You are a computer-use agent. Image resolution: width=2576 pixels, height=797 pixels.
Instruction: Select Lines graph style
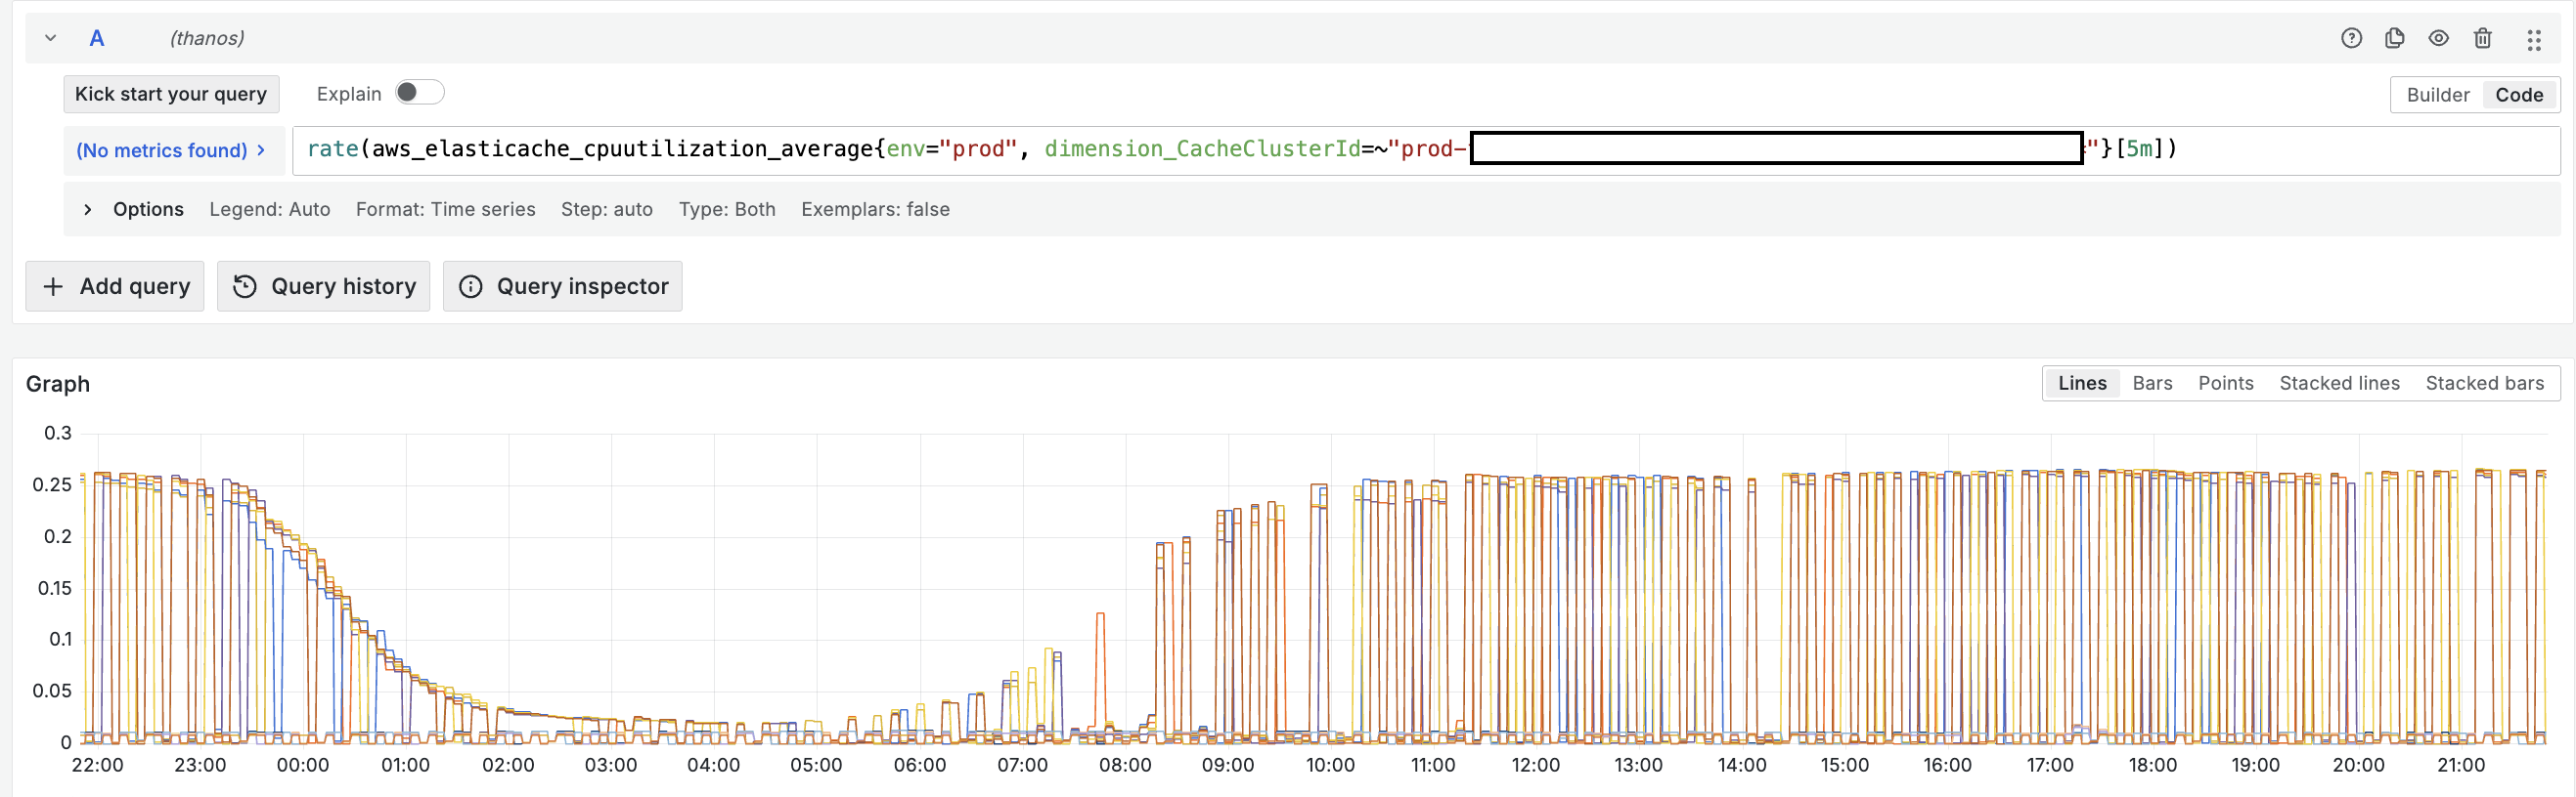(x=2081, y=384)
